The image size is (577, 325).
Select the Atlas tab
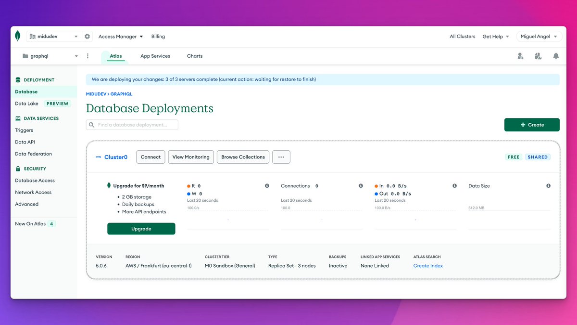point(116,56)
